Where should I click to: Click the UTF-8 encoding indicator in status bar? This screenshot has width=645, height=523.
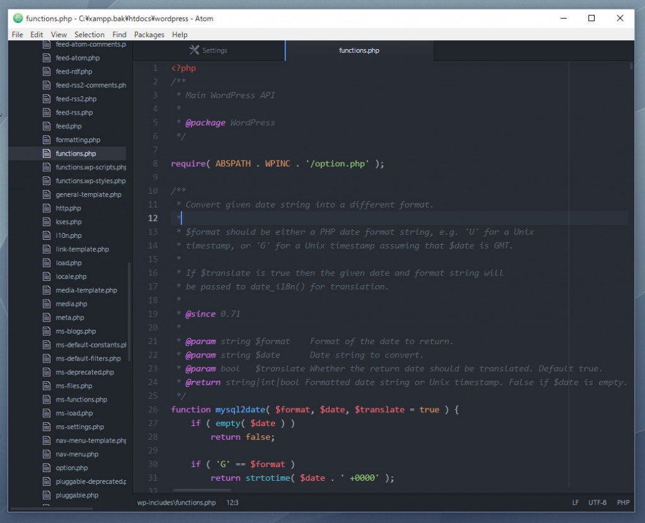point(596,502)
